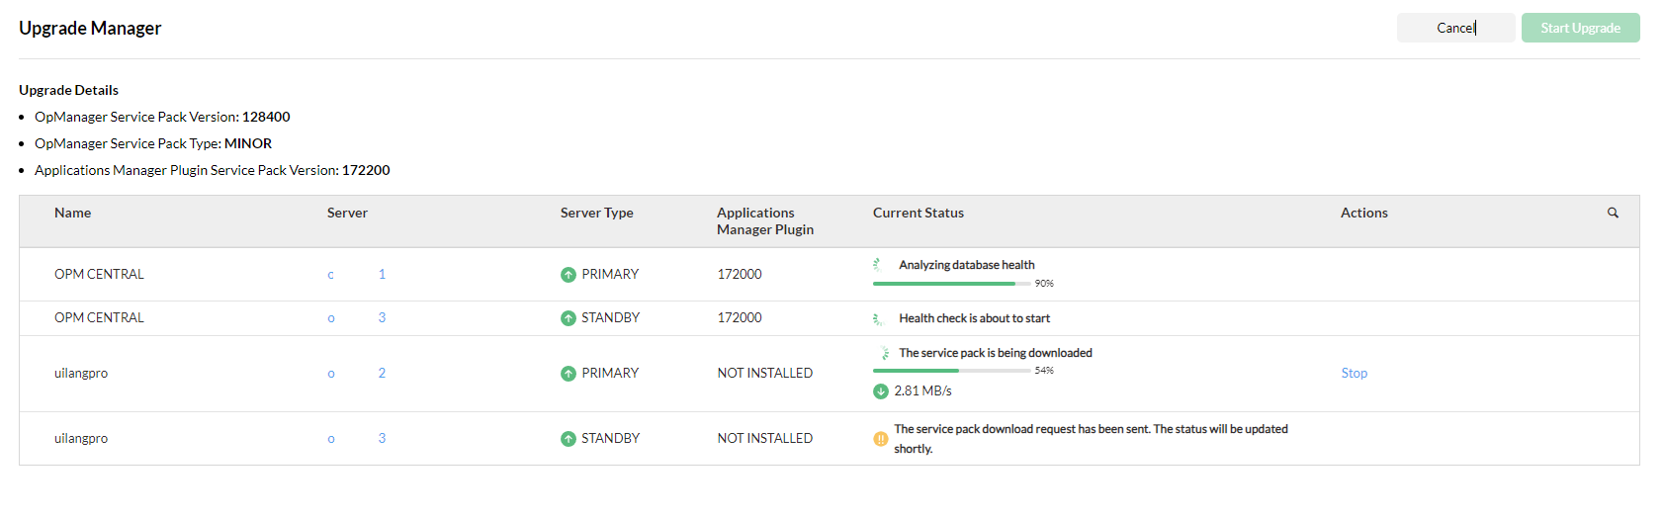Click the spinner beside Analyzing database health

(878, 265)
